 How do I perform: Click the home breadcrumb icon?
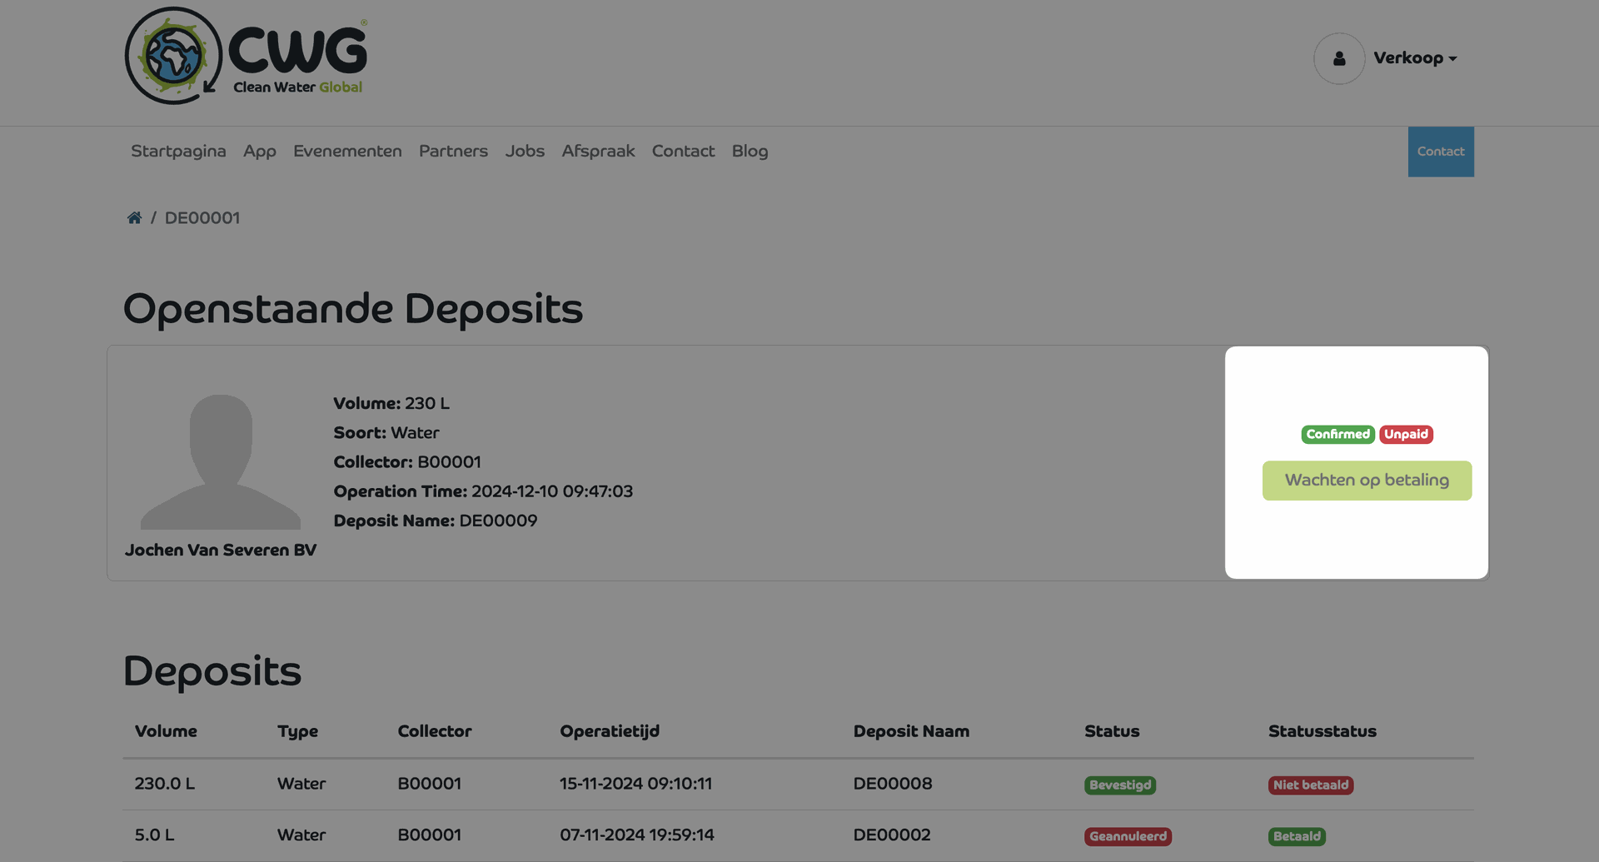tap(134, 218)
